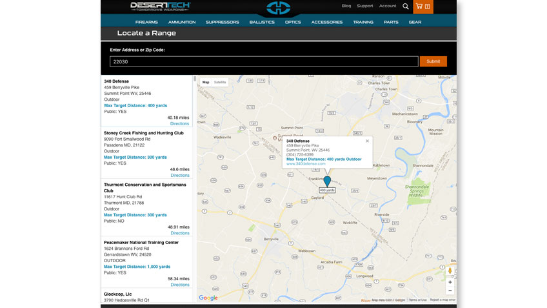The width and height of the screenshot is (547, 308).
Task: Select the Map view type
Action: 206,82
